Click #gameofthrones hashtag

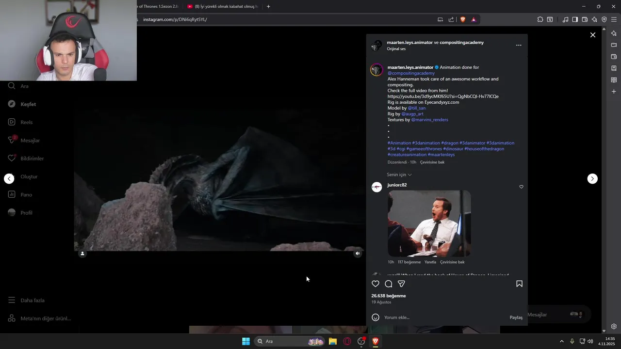pos(424,149)
